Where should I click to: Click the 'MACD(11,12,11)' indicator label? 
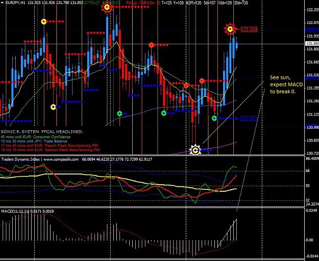(x=15, y=211)
